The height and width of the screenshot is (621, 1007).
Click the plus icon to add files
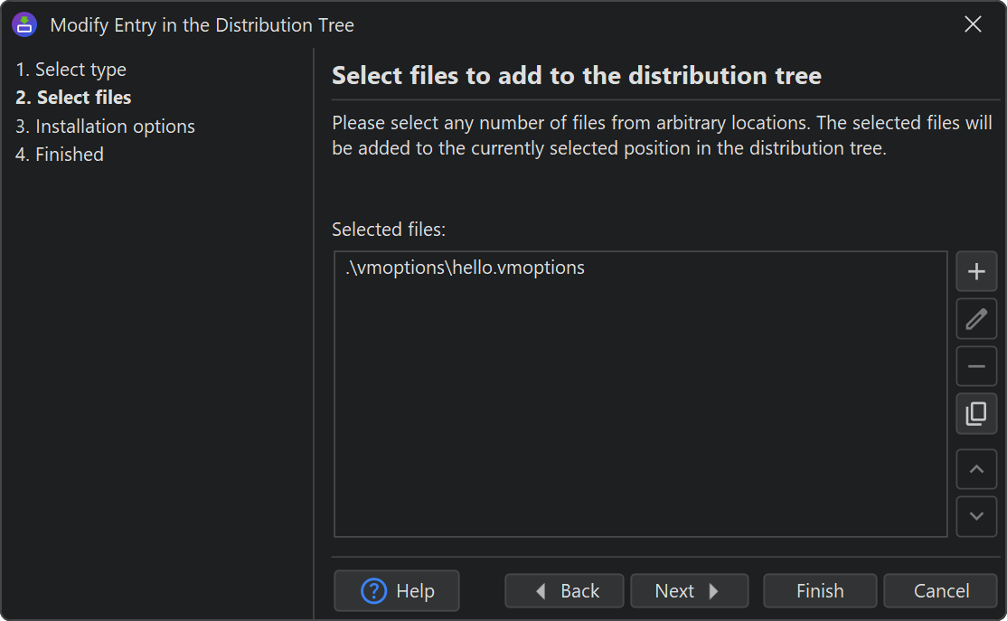(976, 271)
